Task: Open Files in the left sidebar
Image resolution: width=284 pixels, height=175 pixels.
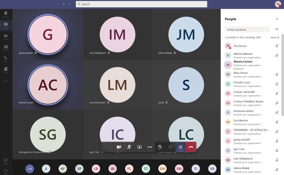Action: 6,70
